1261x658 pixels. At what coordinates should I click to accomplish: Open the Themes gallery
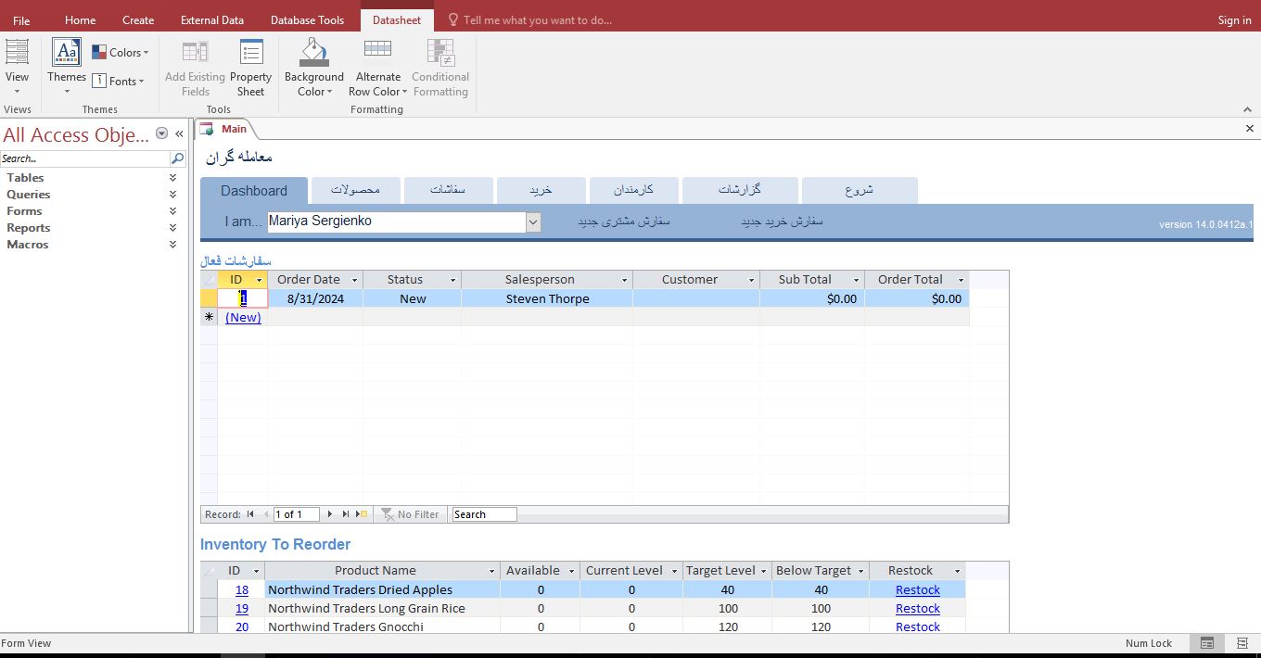click(67, 67)
